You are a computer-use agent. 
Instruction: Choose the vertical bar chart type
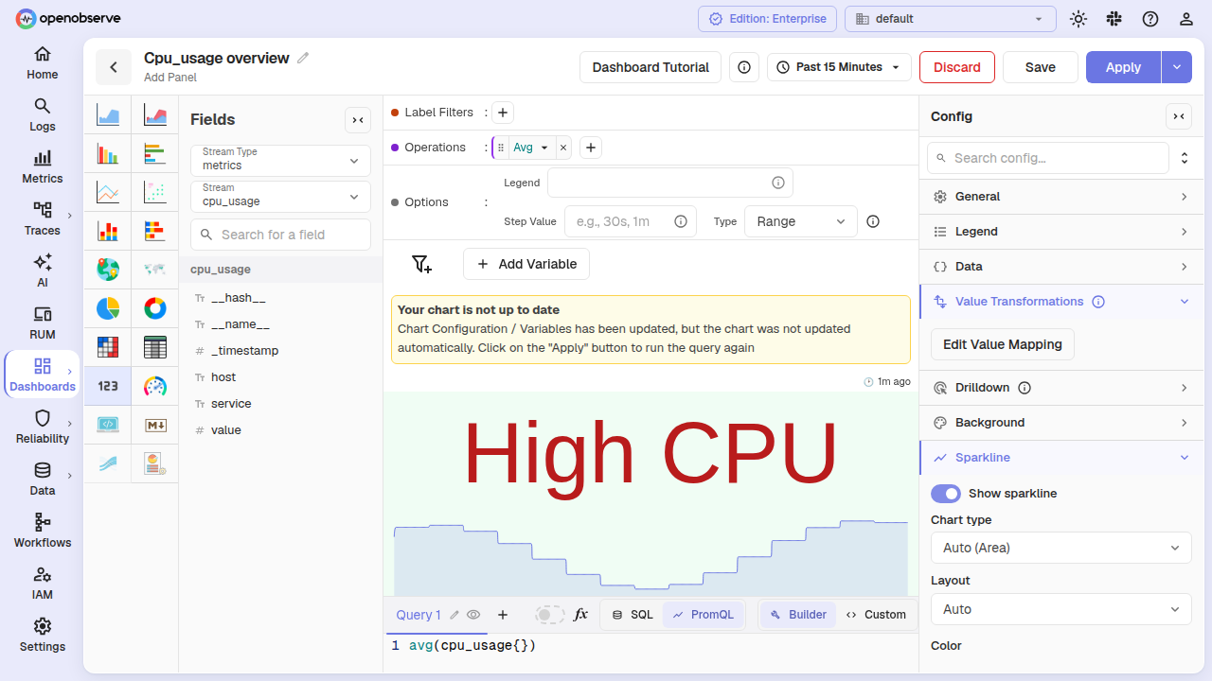pyautogui.click(x=108, y=154)
